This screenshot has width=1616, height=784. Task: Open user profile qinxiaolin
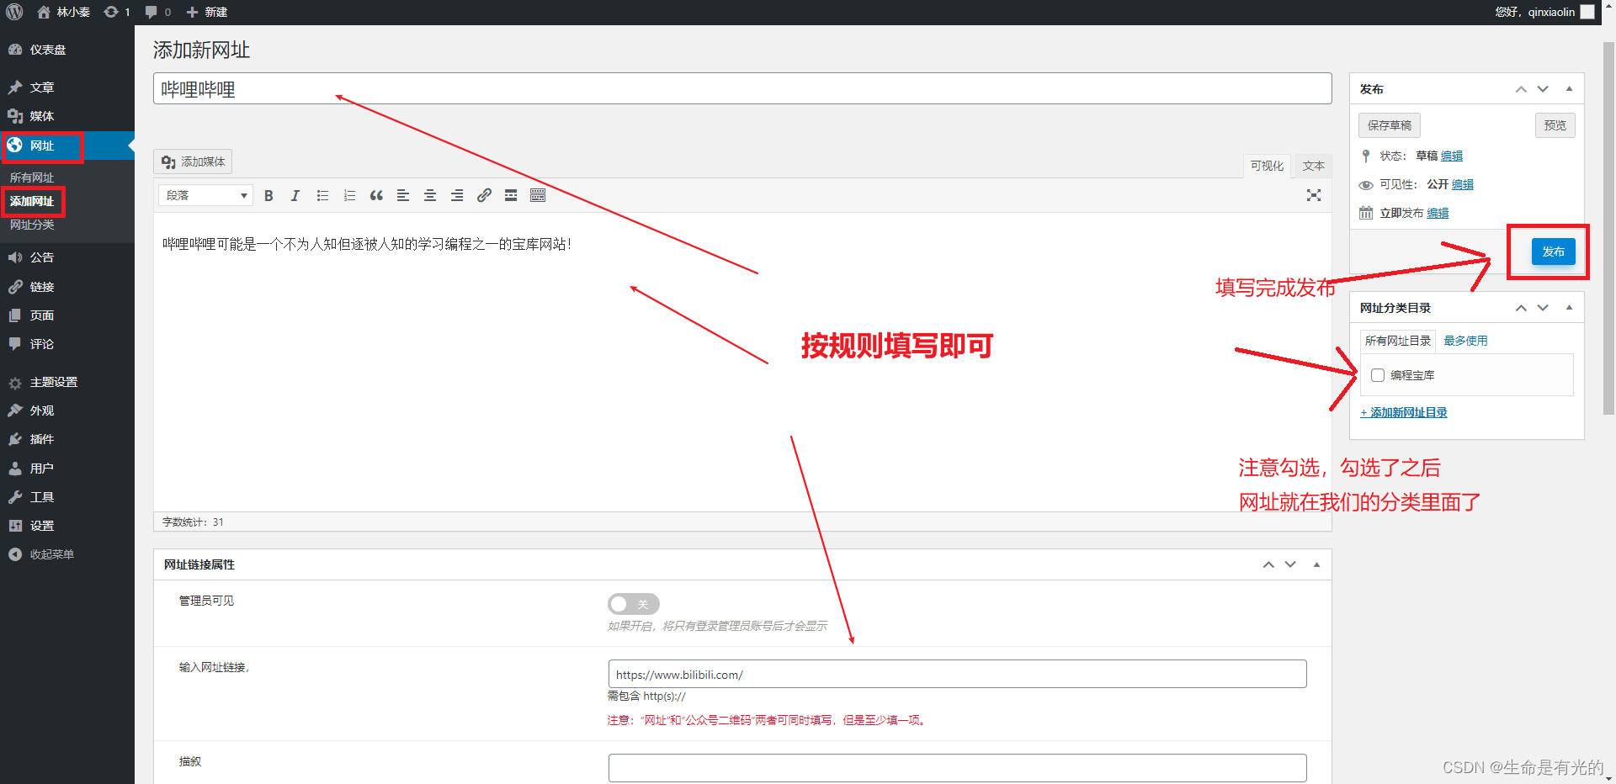coord(1545,12)
